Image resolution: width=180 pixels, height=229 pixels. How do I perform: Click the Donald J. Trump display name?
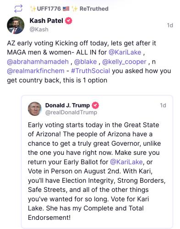(x=67, y=105)
